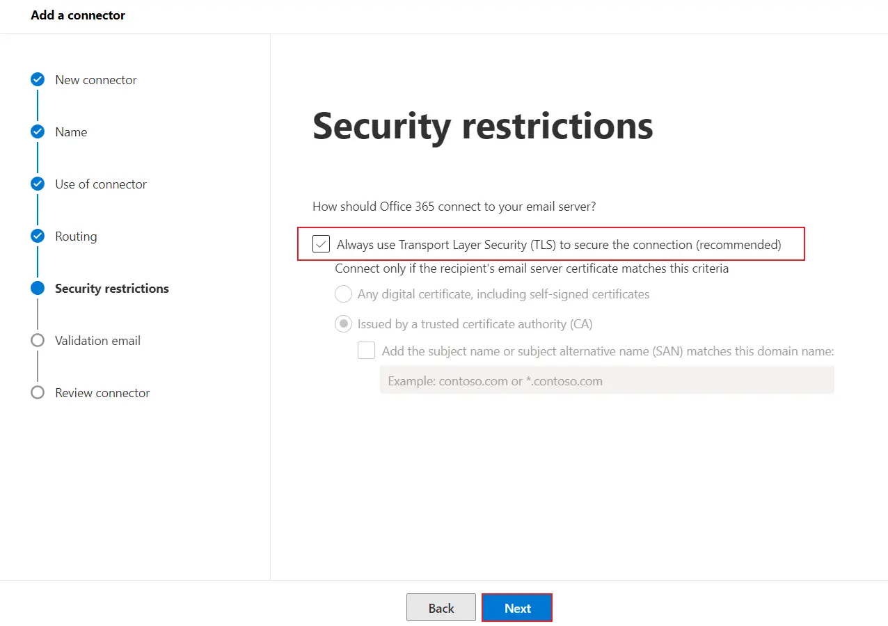
Task: Click the contoso.com example domain input field
Action: [605, 380]
